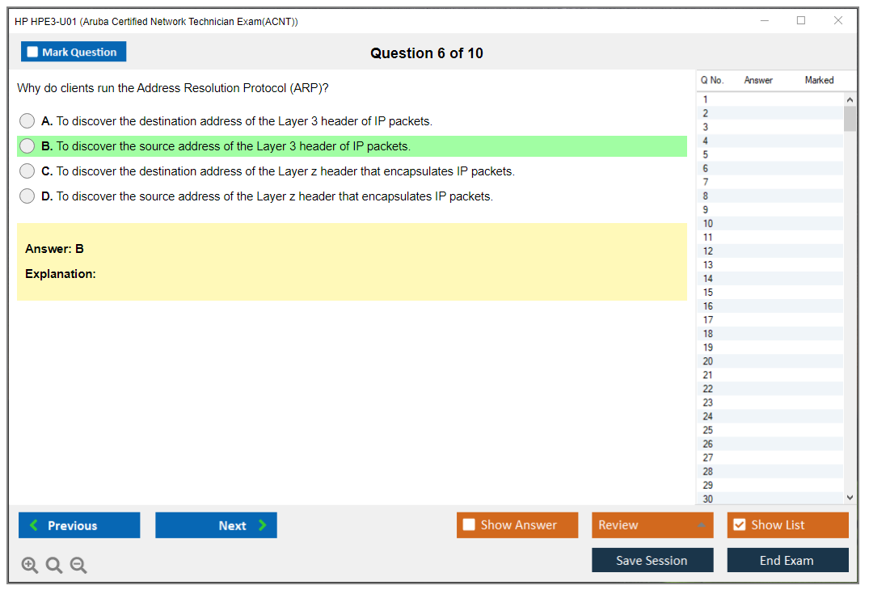This screenshot has height=594, width=869.
Task: Jump to question 6 in list
Action: point(706,168)
